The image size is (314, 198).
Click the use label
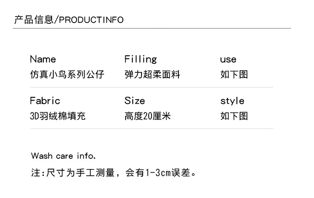tap(228, 60)
